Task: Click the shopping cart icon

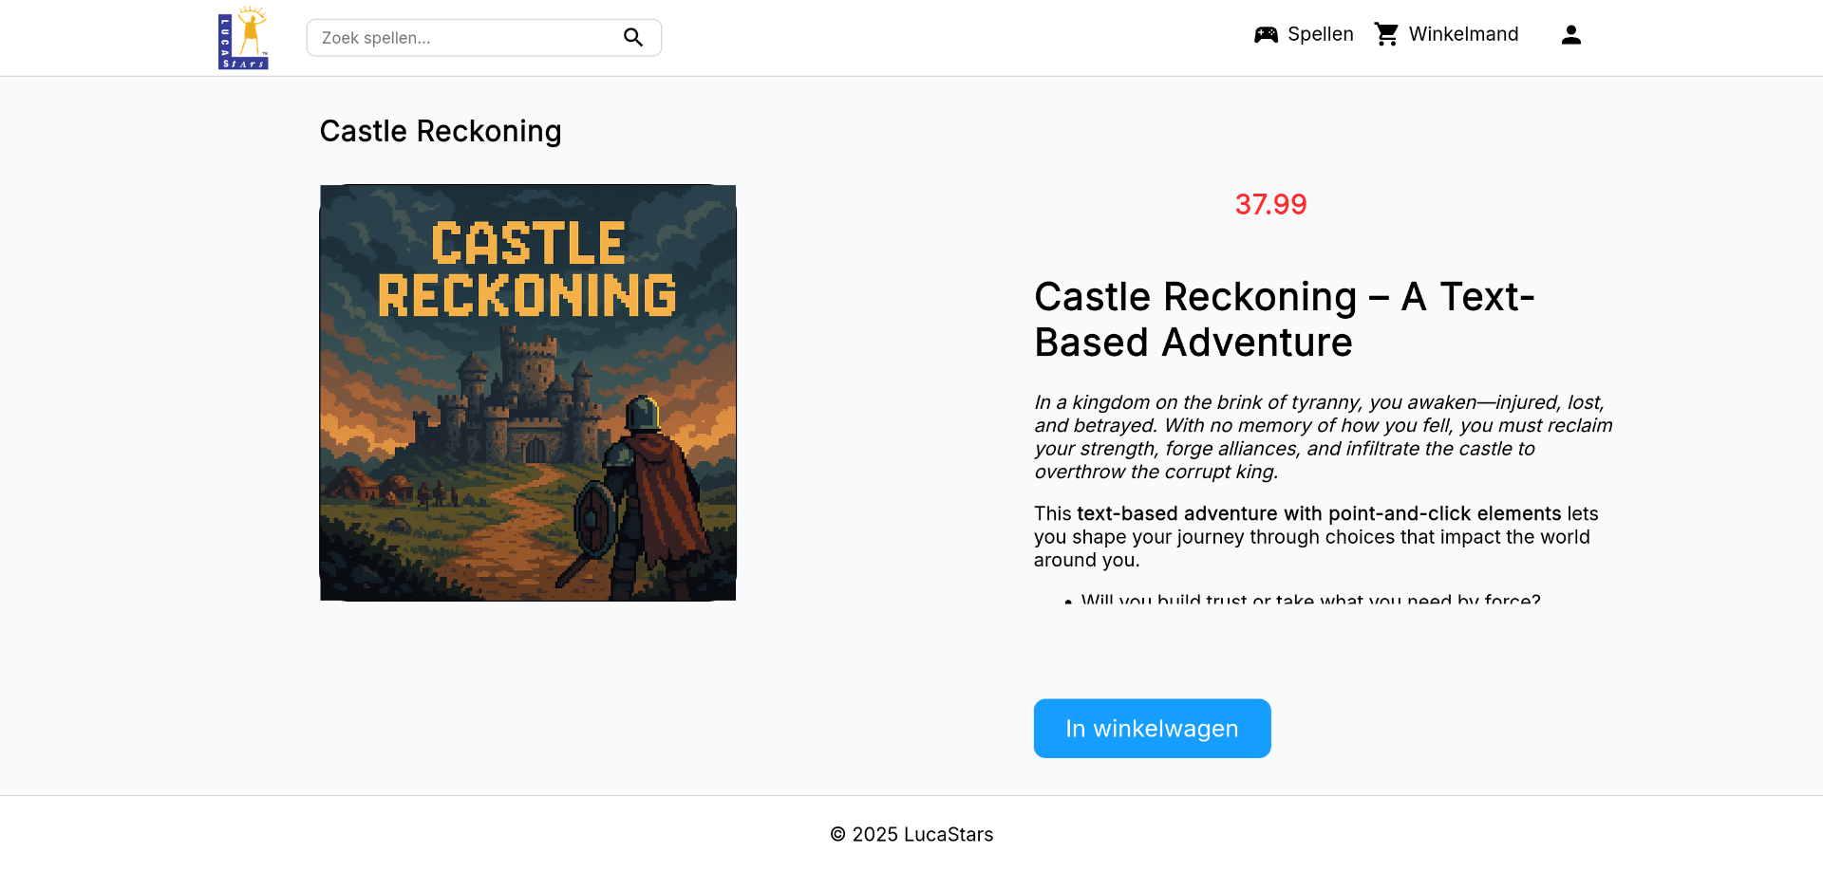Action: 1386,35
